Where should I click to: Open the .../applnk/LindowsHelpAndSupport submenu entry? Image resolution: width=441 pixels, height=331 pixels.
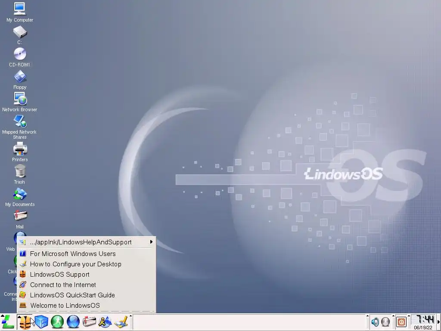86,242
